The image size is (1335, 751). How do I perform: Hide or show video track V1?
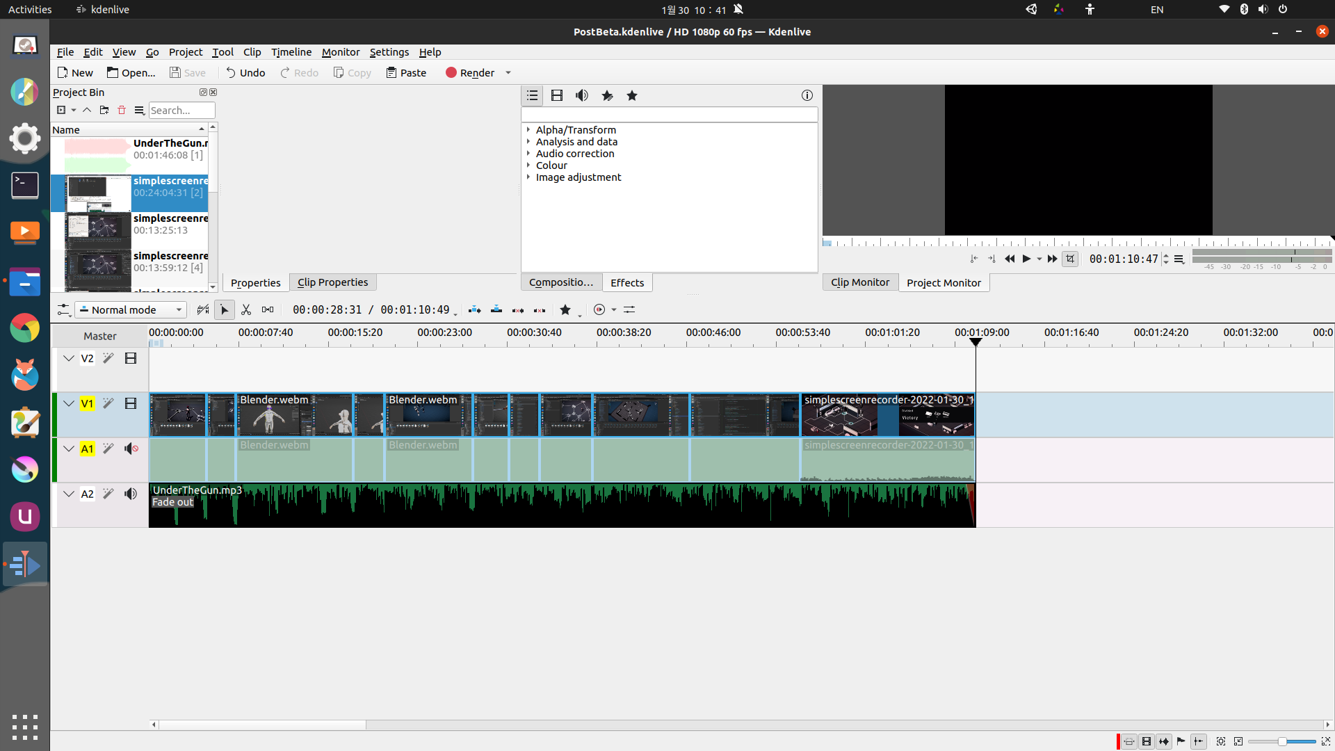click(x=131, y=403)
